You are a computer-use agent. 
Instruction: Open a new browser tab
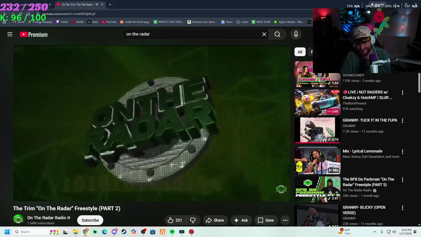click(x=110, y=5)
